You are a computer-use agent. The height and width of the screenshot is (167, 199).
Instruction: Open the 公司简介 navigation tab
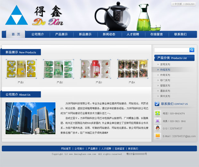tap(38, 34)
